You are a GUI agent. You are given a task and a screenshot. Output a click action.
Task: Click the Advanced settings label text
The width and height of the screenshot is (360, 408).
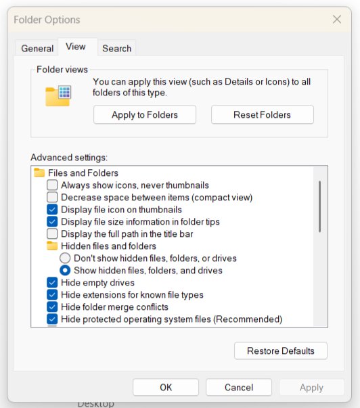pos(69,158)
